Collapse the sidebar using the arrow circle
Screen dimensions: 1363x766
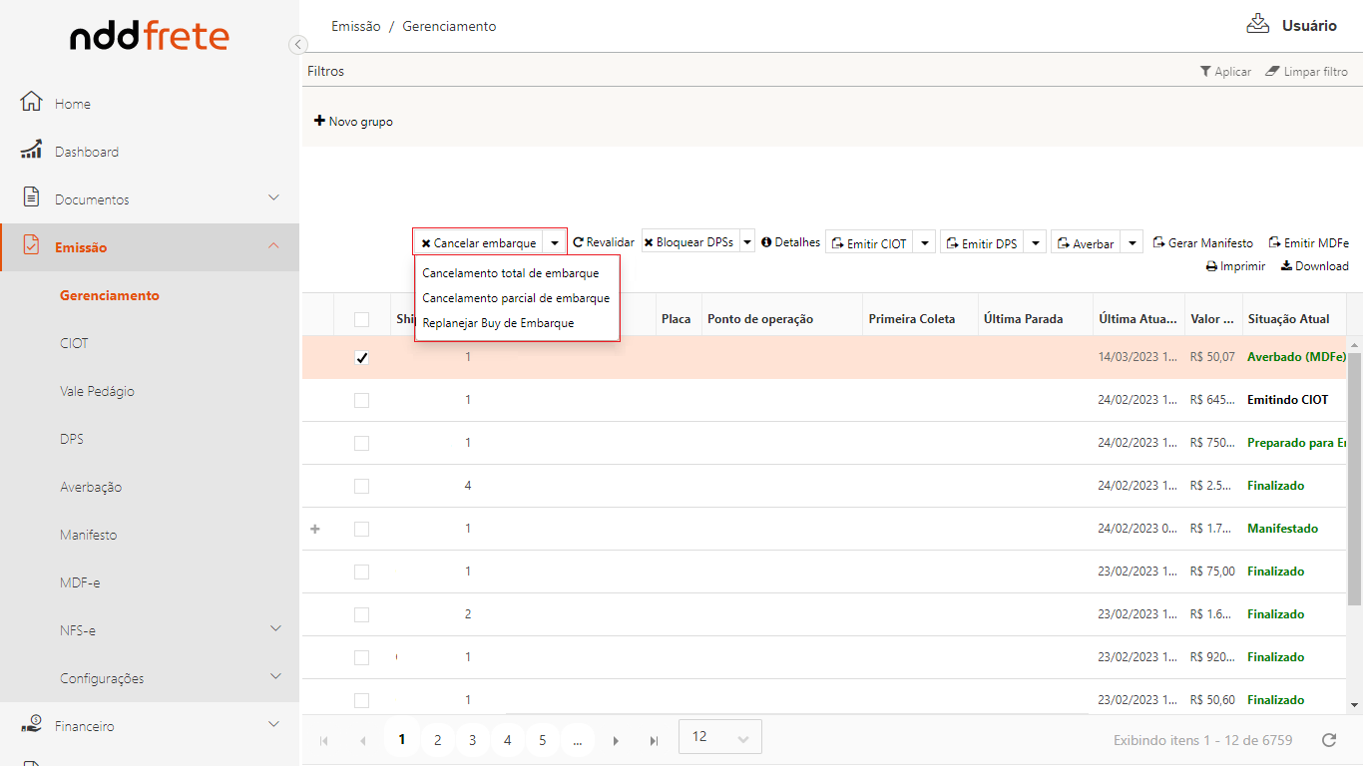(297, 44)
